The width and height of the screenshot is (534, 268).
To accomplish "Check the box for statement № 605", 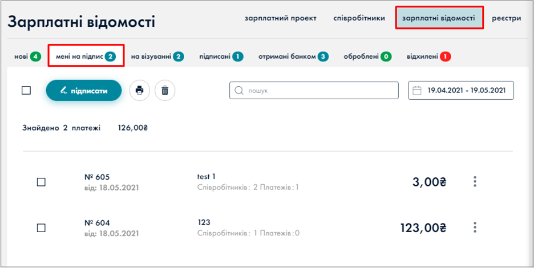I will point(41,182).
